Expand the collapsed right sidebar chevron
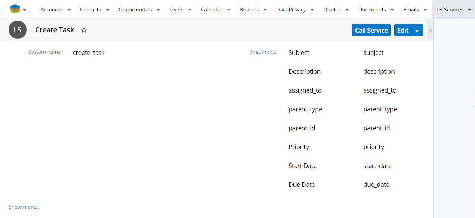Screen dimensions: 475x218 430,31
